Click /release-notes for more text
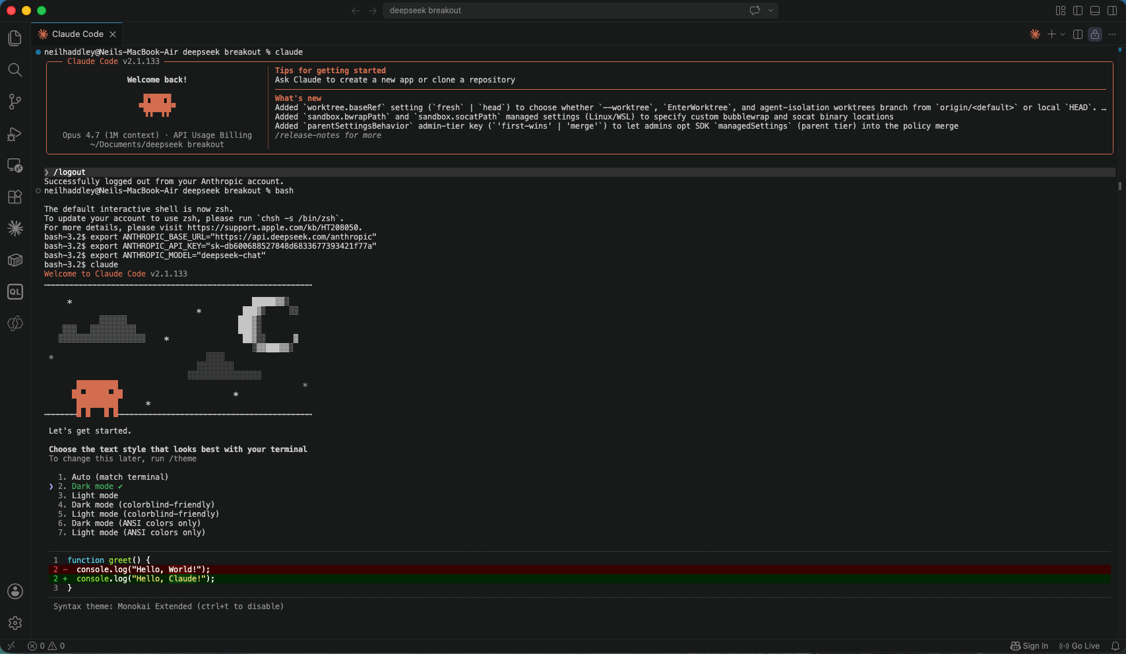1126x654 pixels. [328, 135]
